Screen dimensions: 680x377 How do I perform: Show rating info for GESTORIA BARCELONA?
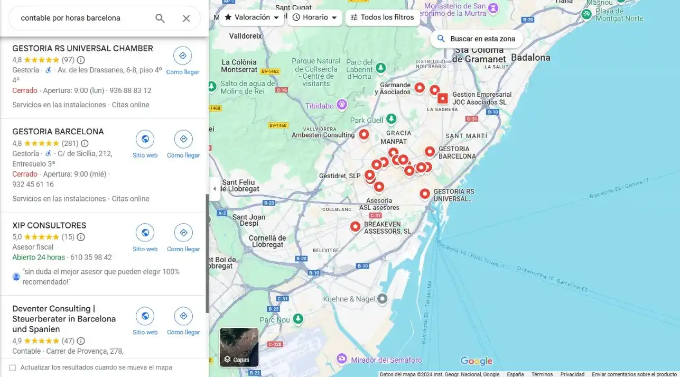coord(85,143)
